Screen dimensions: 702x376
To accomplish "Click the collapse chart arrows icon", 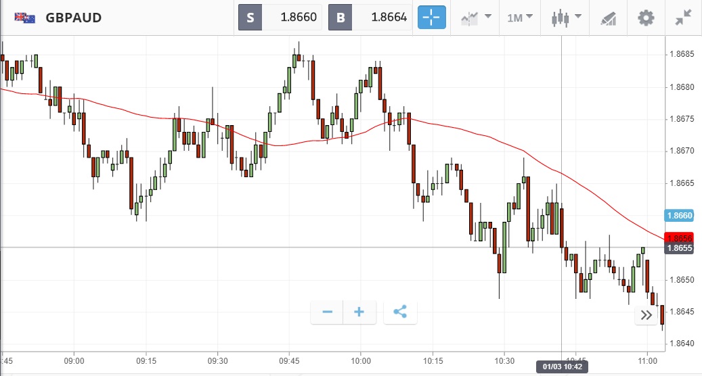I will (683, 18).
